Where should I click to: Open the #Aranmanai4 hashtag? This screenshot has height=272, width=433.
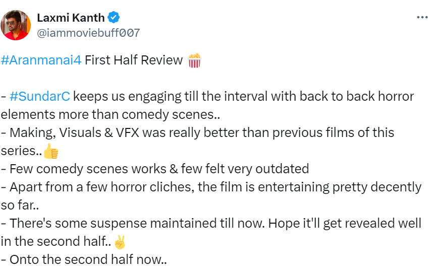[x=41, y=60]
